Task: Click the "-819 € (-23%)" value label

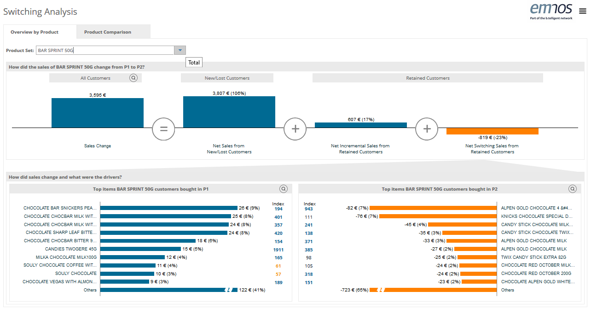Action: (492, 137)
